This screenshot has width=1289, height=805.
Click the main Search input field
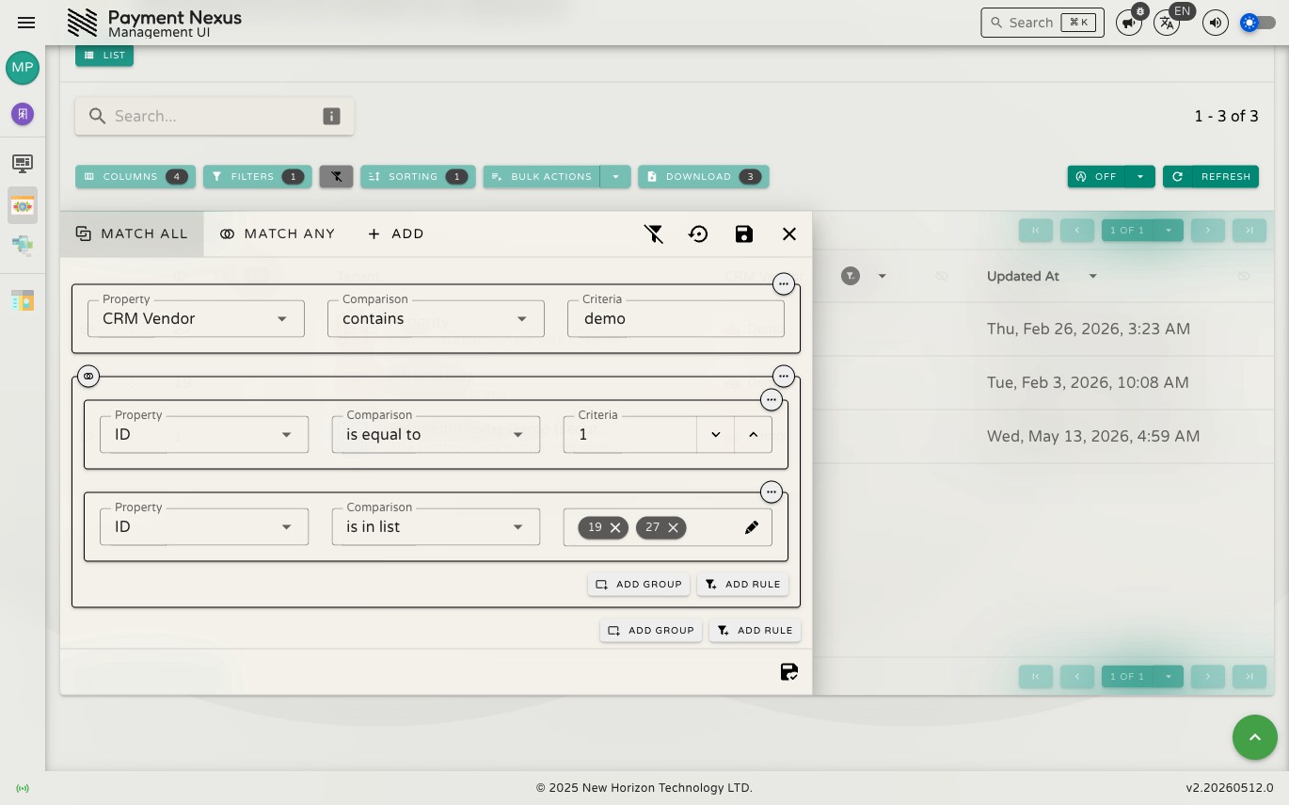click(215, 116)
